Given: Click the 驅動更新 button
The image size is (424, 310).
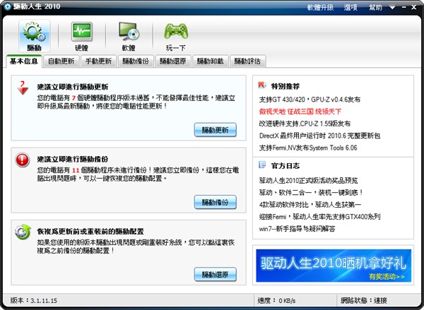Looking at the screenshot, I should tap(216, 130).
